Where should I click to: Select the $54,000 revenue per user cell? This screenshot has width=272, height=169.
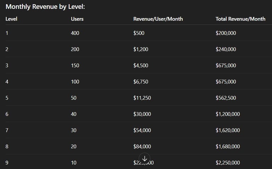coord(142,130)
